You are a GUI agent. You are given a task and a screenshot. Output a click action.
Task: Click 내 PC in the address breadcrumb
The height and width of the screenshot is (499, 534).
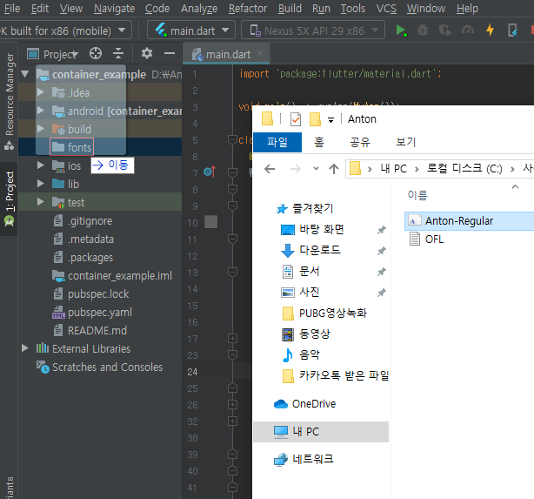[394, 168]
